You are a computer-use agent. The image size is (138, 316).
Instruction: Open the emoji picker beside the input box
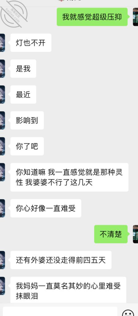pos(128,313)
